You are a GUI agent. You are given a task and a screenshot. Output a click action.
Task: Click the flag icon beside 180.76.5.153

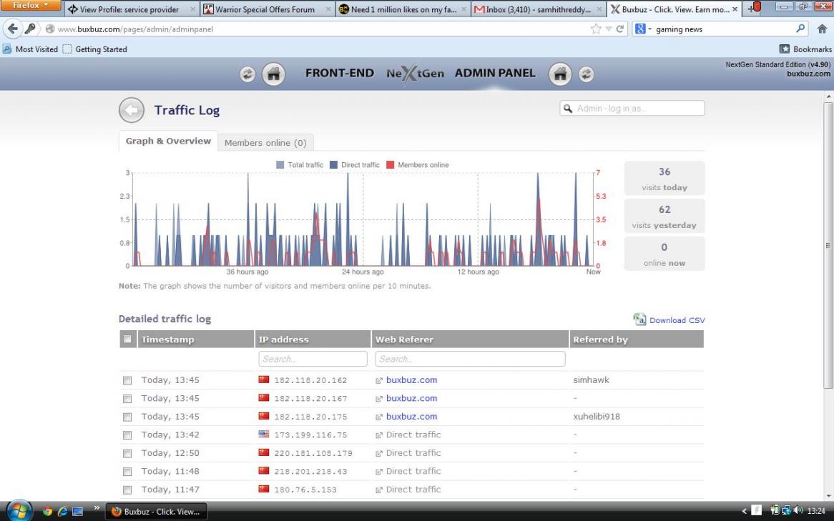pos(264,489)
